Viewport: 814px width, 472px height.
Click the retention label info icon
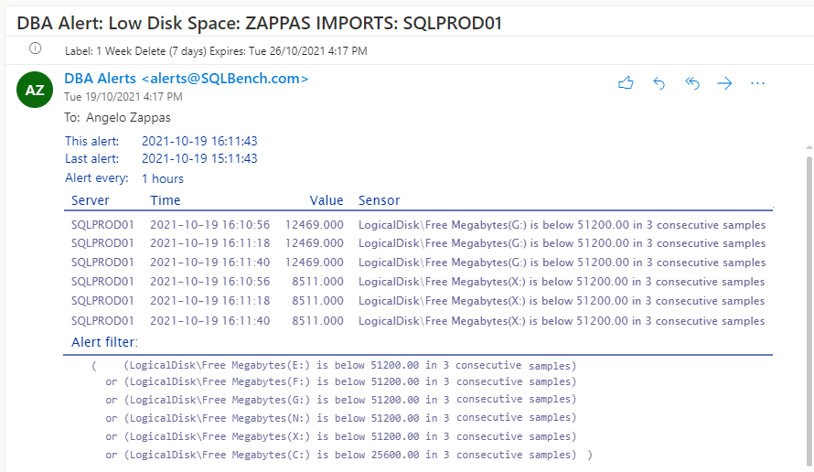click(x=36, y=48)
